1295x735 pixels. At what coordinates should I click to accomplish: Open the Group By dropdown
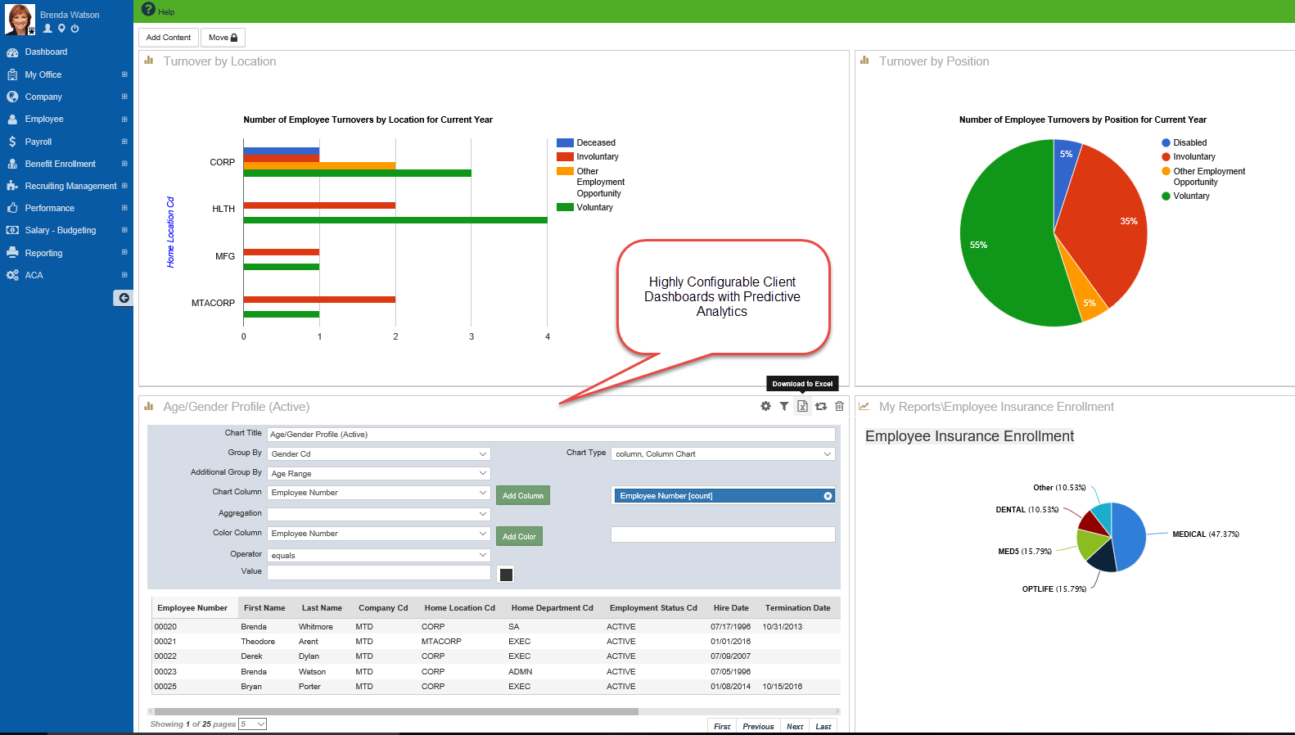tap(378, 453)
